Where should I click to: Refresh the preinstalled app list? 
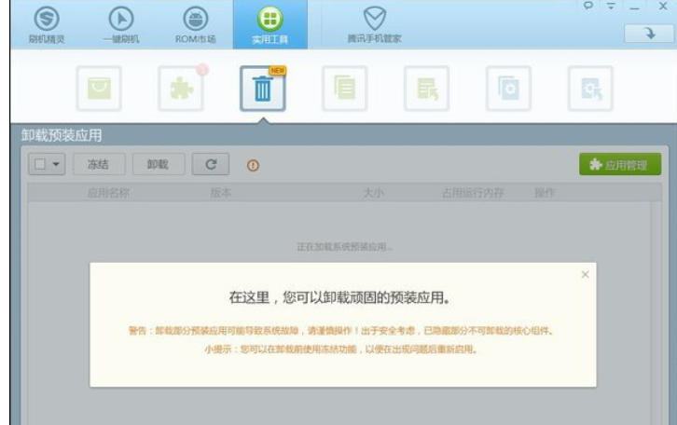(212, 165)
